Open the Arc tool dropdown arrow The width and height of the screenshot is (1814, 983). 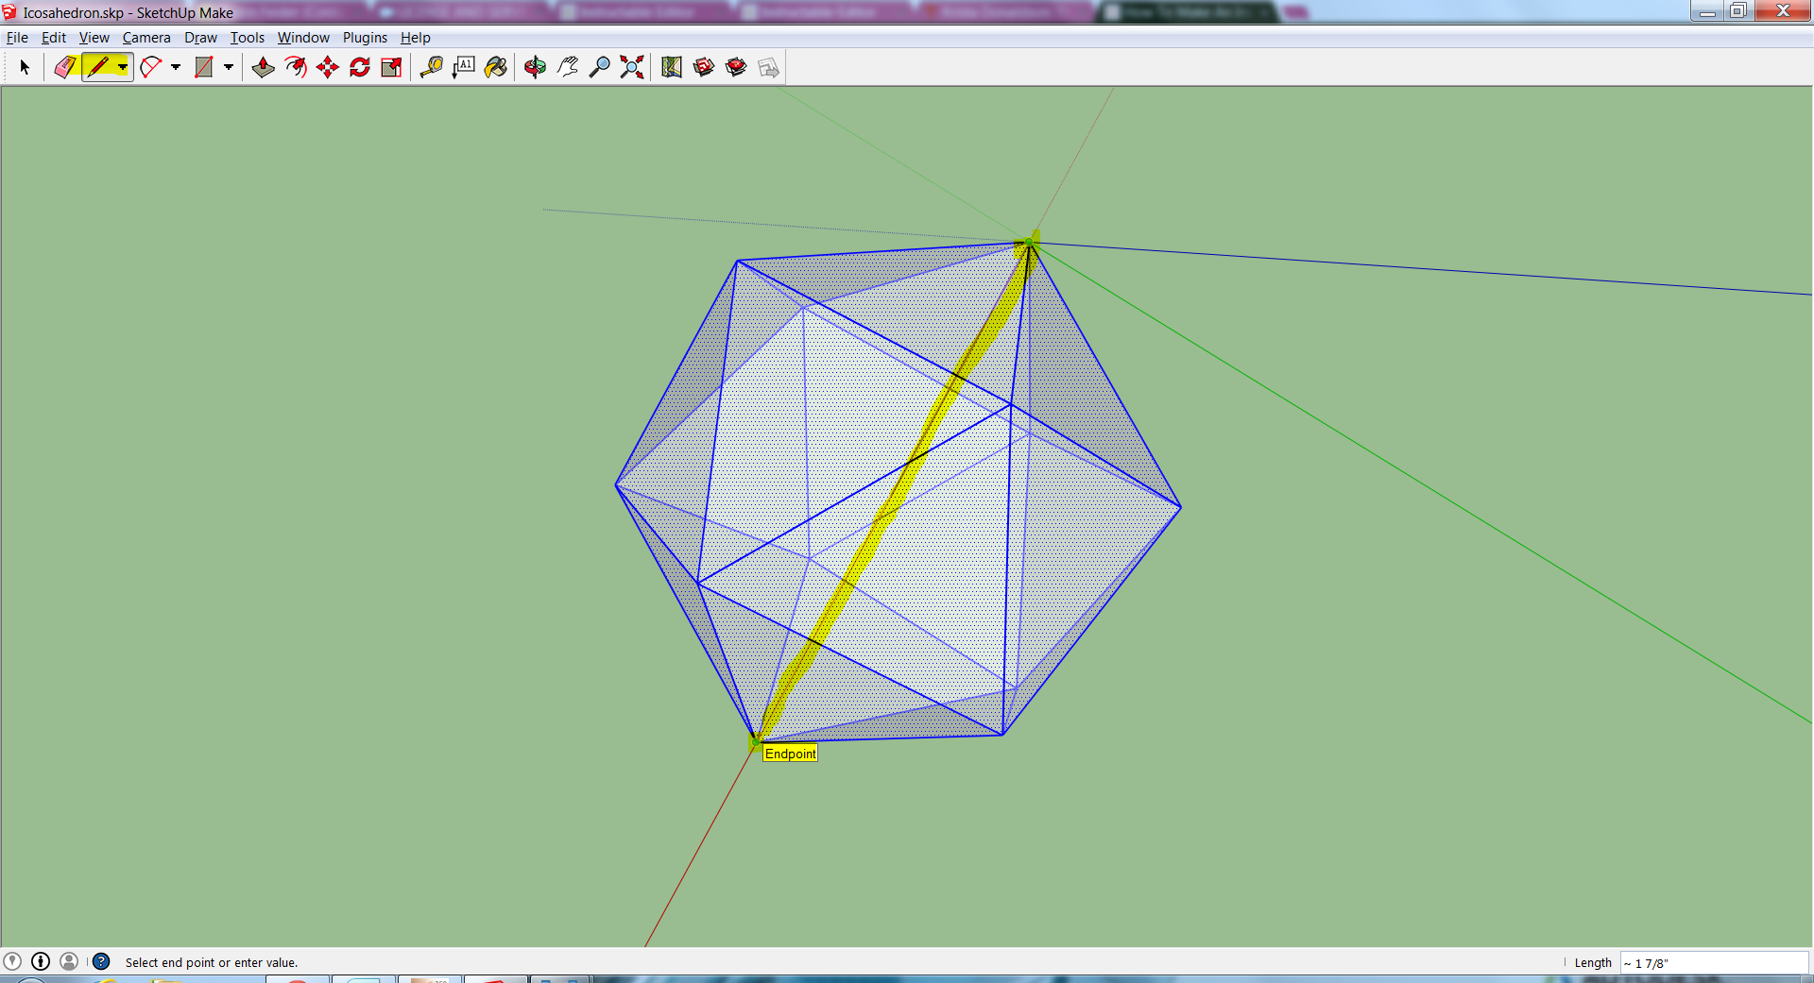(x=176, y=67)
